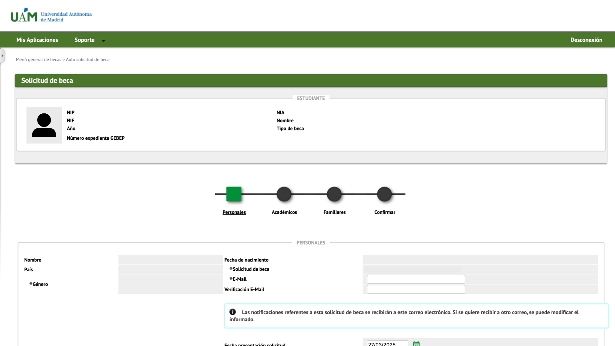Open the calendar date picker icon
Viewport: 615px width, 346px height.
[x=416, y=343]
